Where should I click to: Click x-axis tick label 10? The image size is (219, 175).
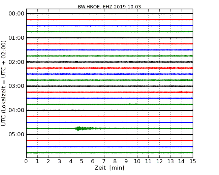click(137, 161)
